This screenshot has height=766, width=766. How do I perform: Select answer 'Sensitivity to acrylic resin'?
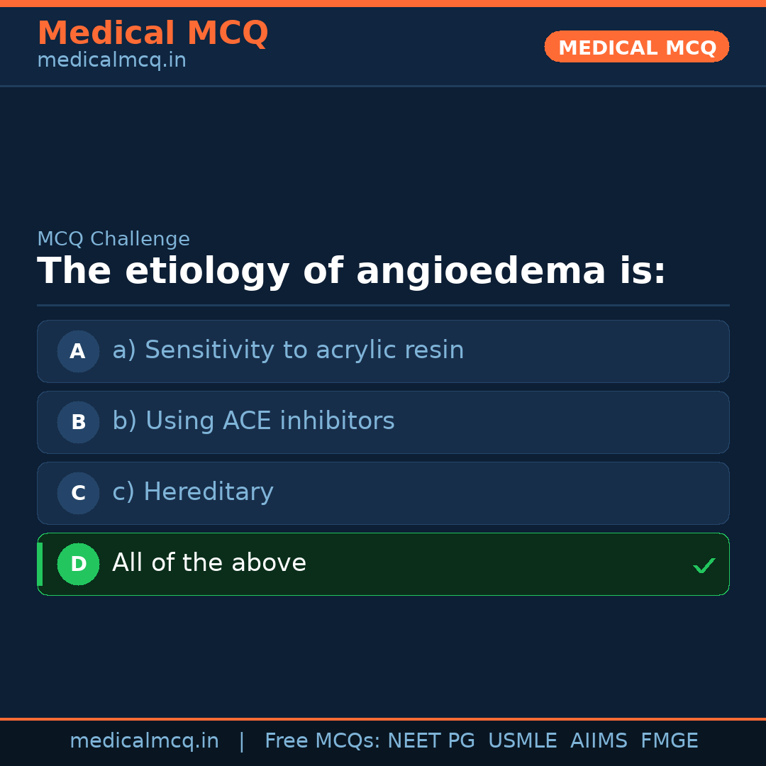click(288, 350)
